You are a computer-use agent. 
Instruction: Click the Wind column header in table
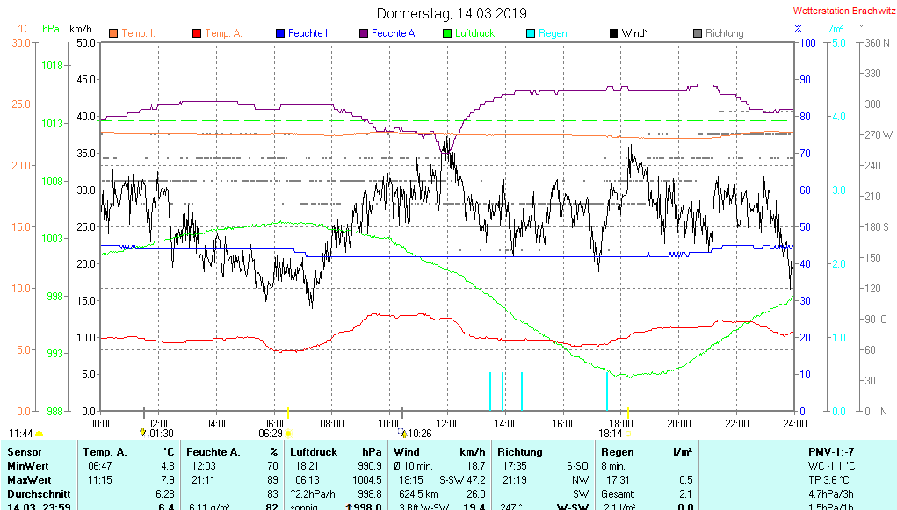[x=407, y=451]
